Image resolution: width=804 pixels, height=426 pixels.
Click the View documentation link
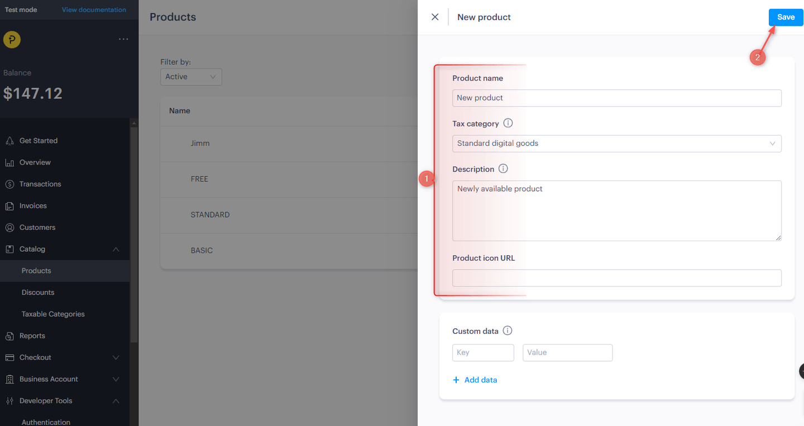tap(93, 9)
